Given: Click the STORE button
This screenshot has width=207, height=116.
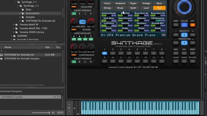Looking at the screenshot, I should pyautogui.click(x=192, y=61).
